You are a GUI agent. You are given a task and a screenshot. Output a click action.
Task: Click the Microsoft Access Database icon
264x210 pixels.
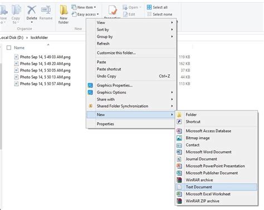pos(179,131)
